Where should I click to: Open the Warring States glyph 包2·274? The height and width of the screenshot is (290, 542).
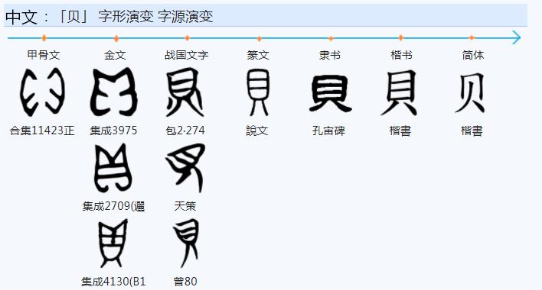pos(185,92)
